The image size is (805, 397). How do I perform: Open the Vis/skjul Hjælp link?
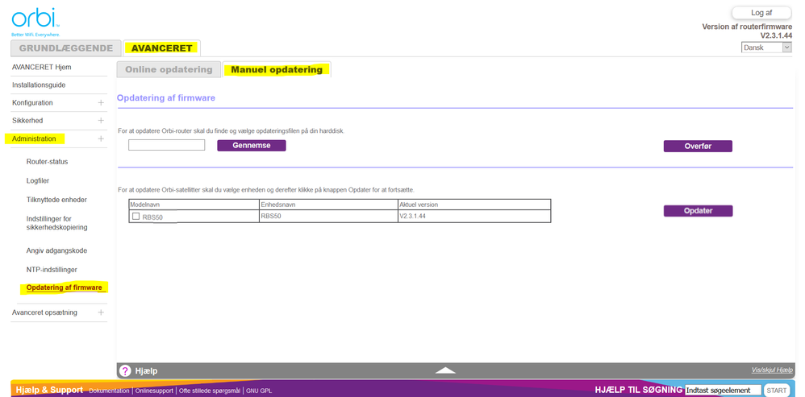(771, 370)
